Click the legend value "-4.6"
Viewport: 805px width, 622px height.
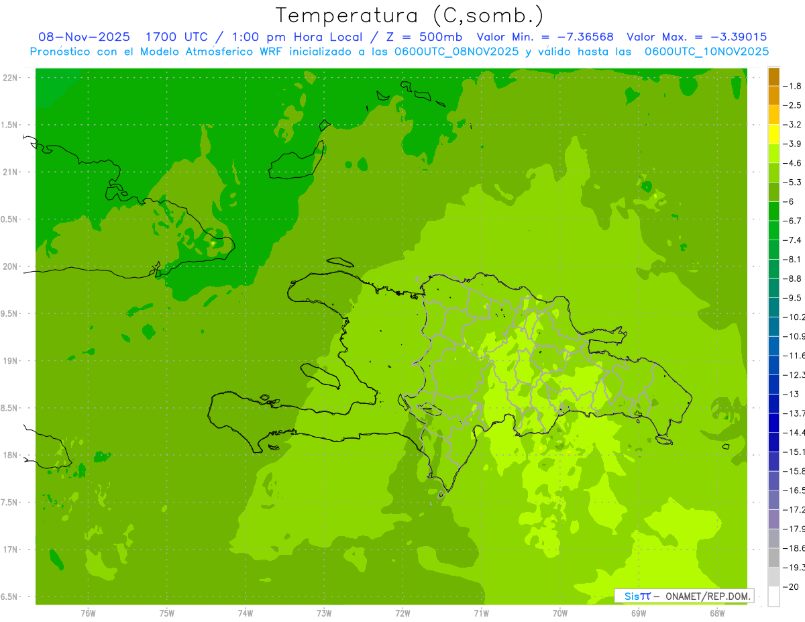tap(793, 163)
